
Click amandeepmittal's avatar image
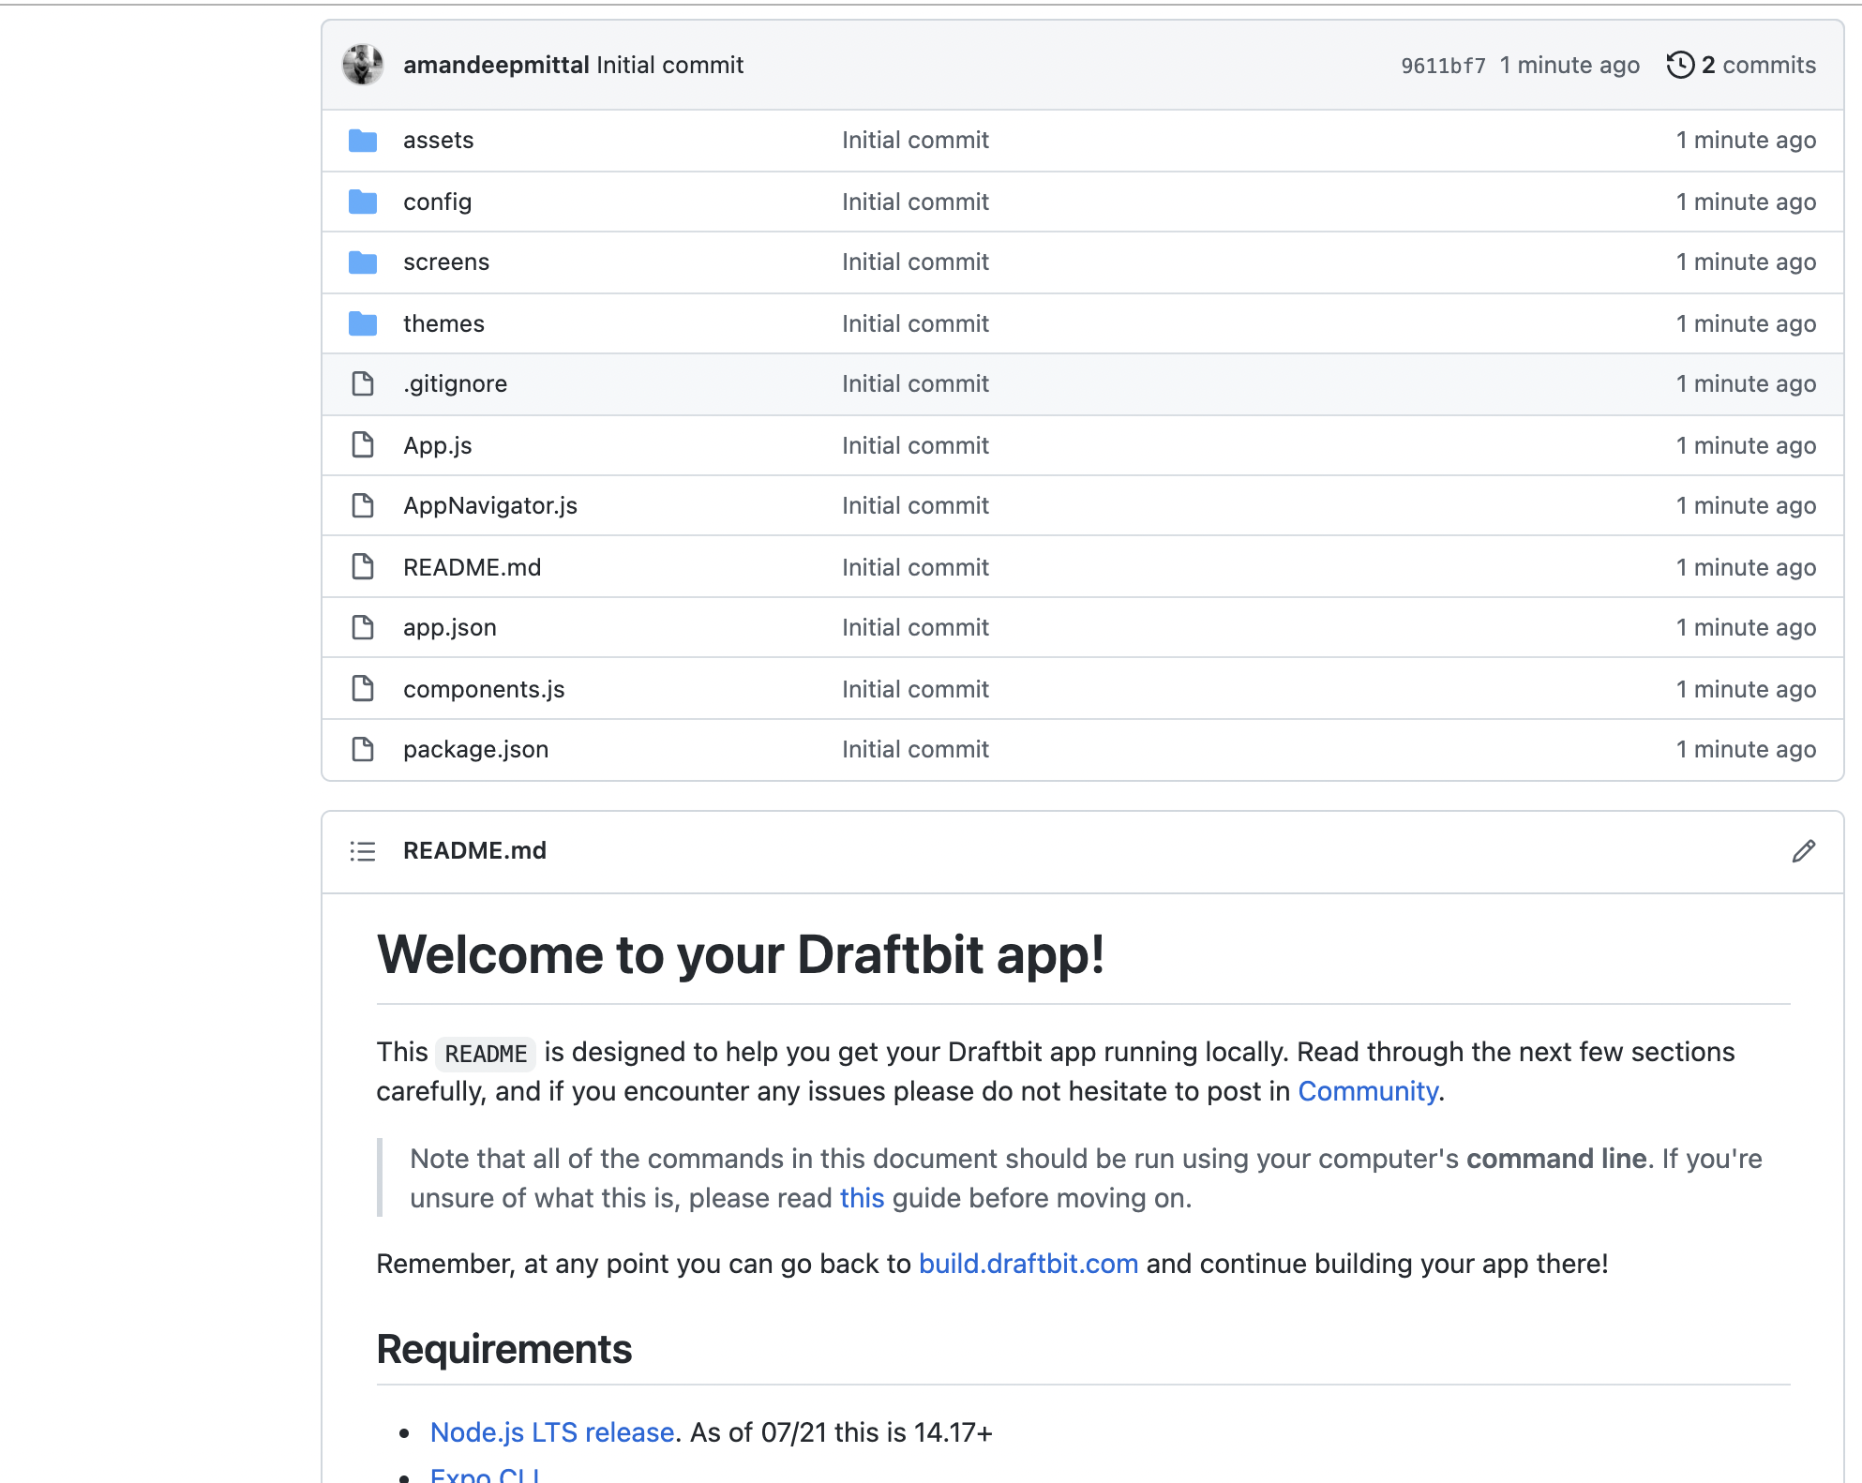point(363,65)
